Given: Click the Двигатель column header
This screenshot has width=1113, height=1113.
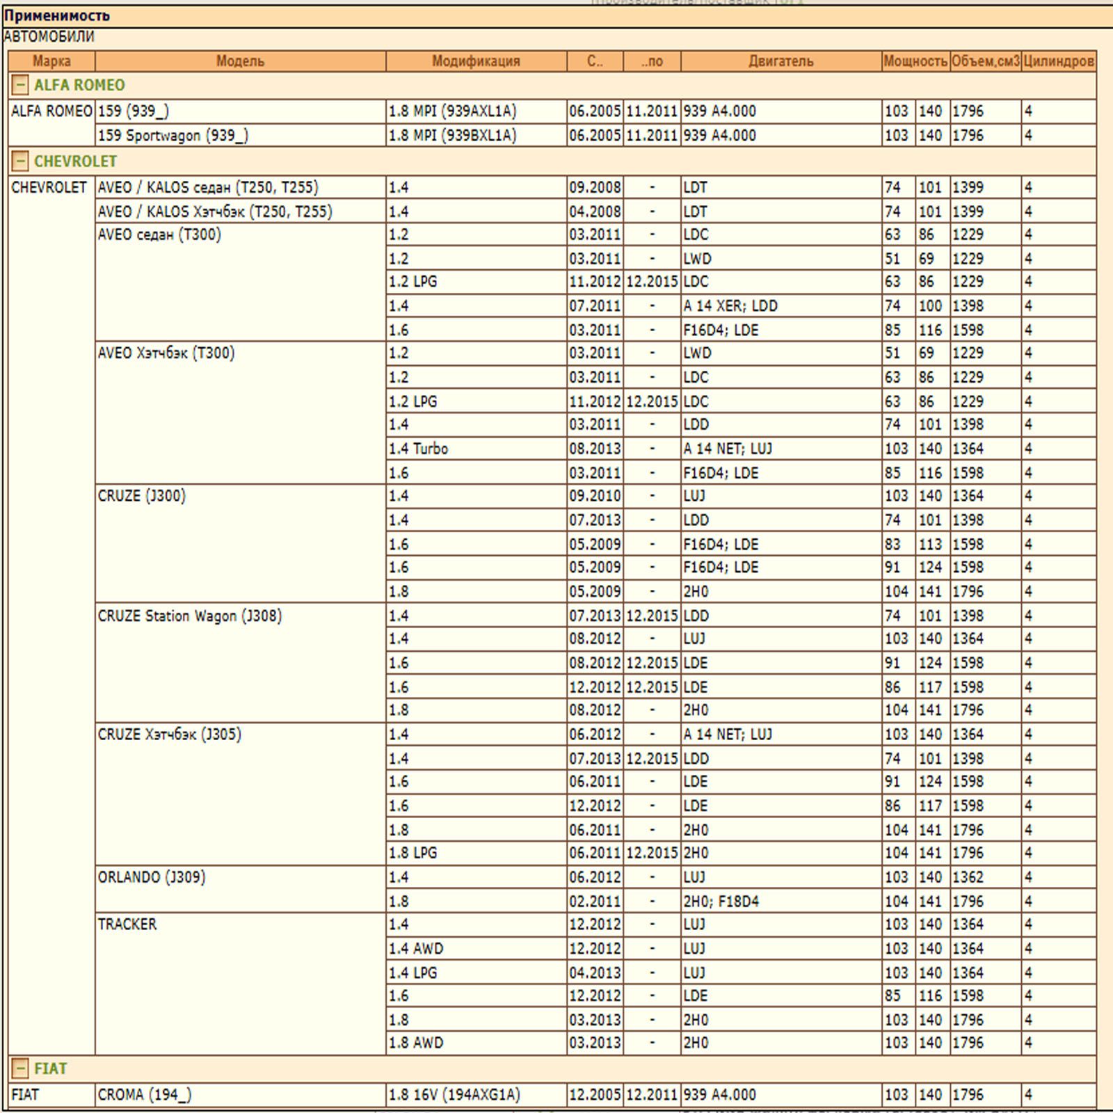Looking at the screenshot, I should click(780, 61).
